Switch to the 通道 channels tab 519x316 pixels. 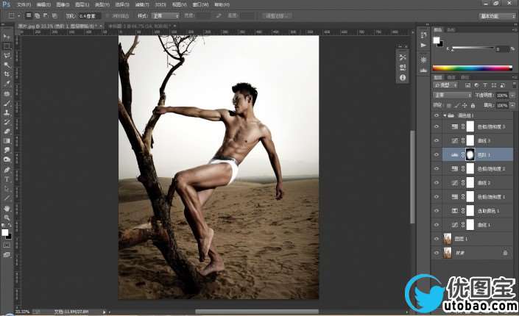click(451, 77)
